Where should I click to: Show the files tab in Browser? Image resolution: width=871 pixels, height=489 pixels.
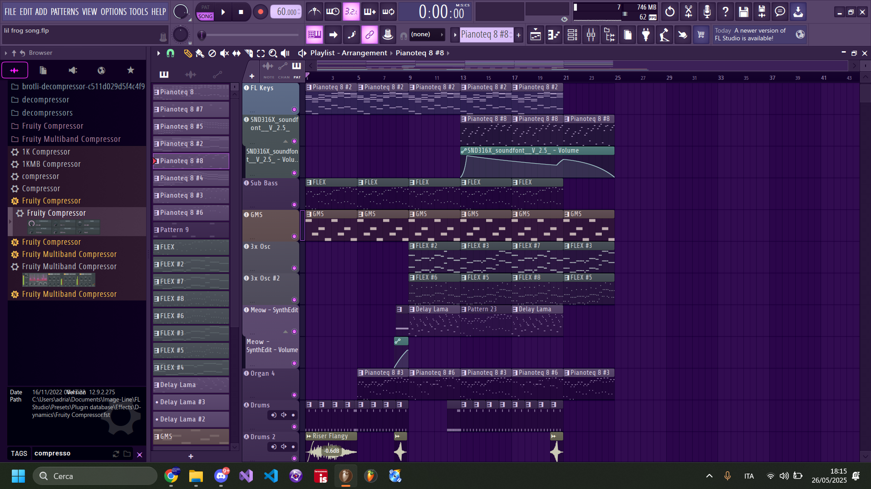click(43, 70)
